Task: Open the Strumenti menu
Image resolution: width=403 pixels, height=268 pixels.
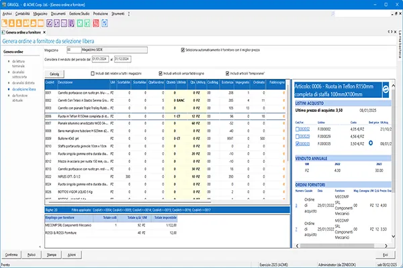Action: pos(118,13)
